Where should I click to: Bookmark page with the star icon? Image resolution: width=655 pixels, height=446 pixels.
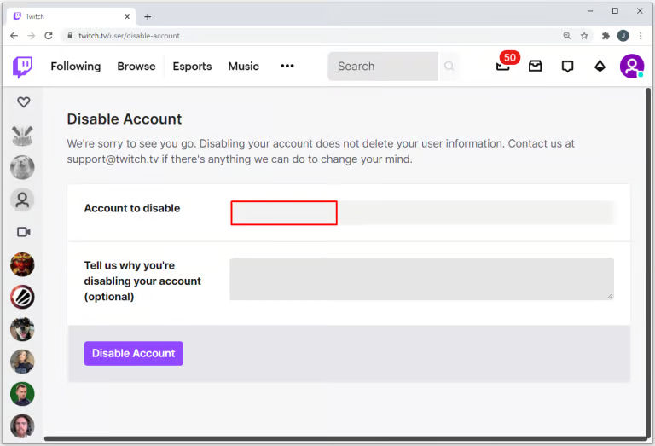584,36
